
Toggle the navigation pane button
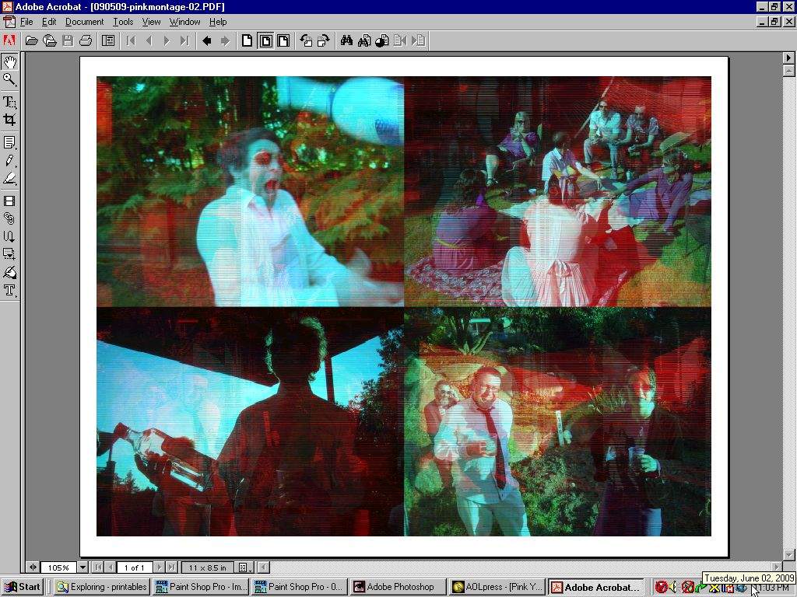[108, 40]
